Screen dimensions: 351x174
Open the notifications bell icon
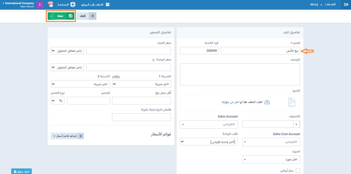(51, 5)
